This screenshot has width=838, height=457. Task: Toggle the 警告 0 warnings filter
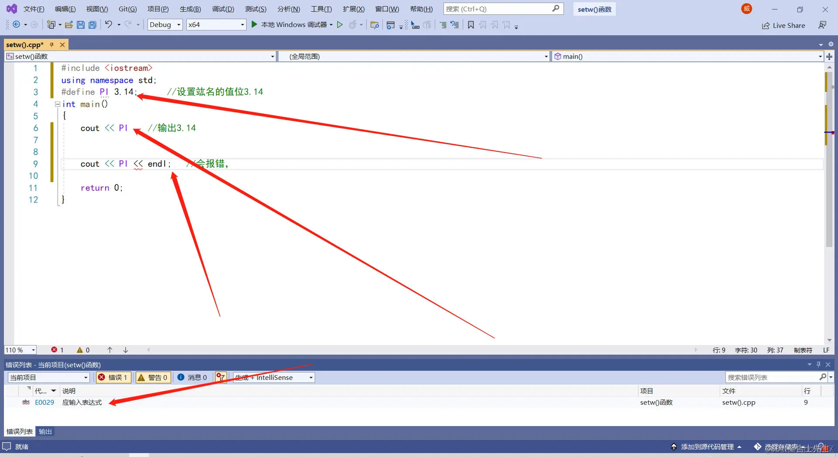click(152, 377)
